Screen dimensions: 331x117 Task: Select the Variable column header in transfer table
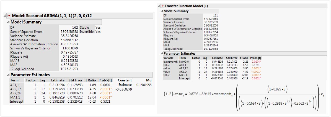[168, 58]
